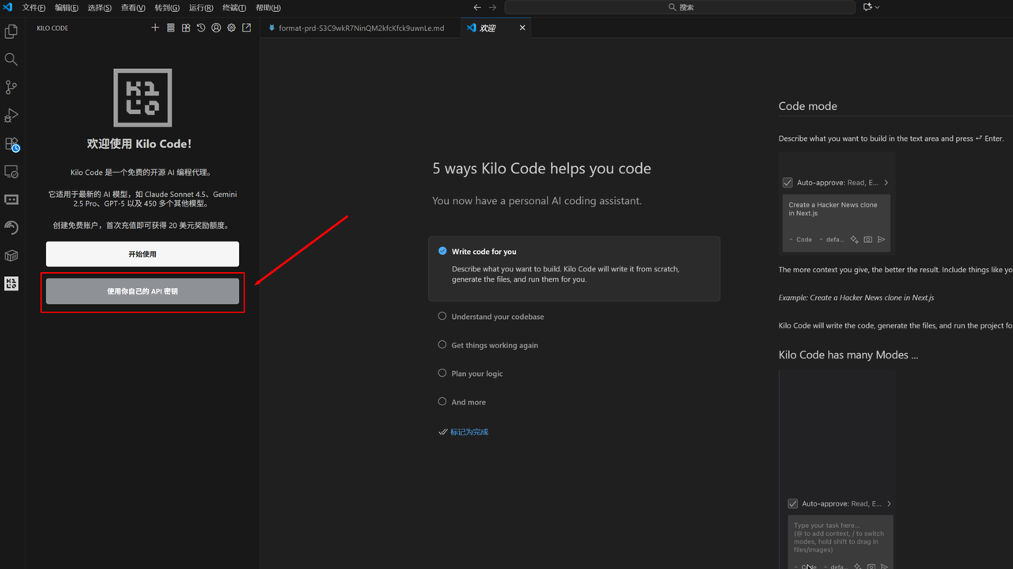
Task: Open the 转到(G) menu
Action: point(167,7)
